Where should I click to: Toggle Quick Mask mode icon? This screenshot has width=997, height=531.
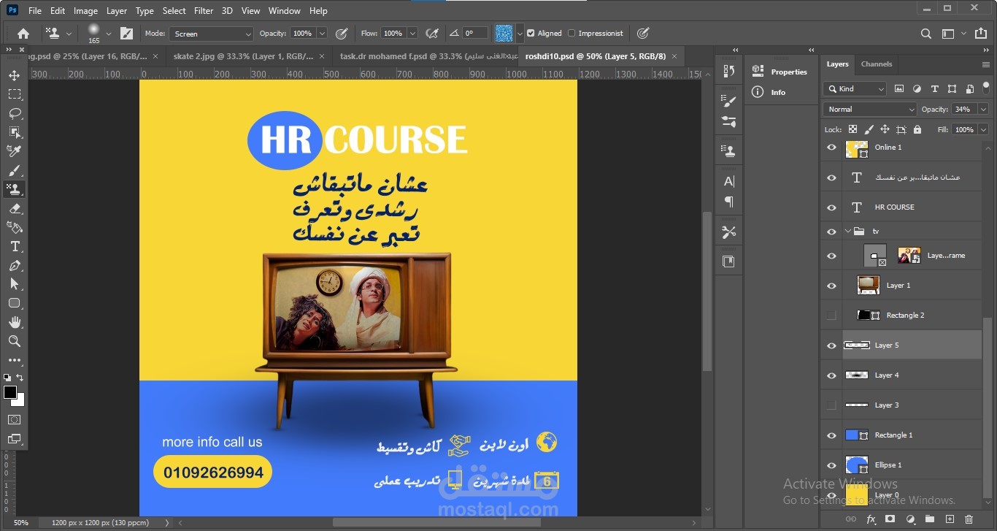[x=14, y=420]
